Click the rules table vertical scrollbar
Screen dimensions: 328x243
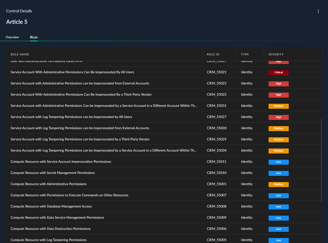tap(321, 160)
